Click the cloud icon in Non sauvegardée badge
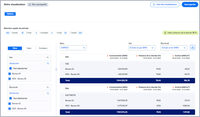Screen dimensions: 200x117 30,5
